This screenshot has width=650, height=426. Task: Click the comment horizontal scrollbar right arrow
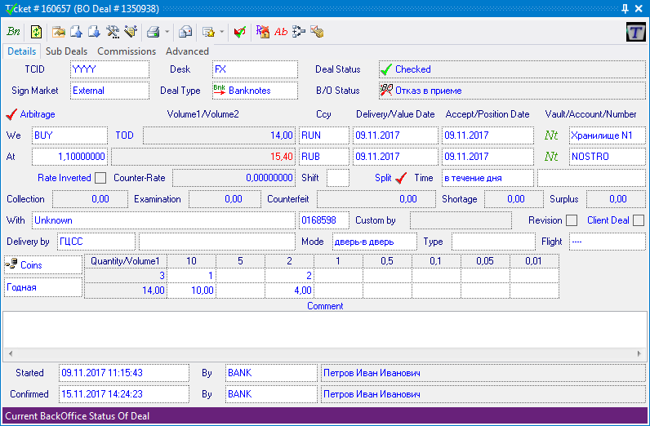pos(639,354)
